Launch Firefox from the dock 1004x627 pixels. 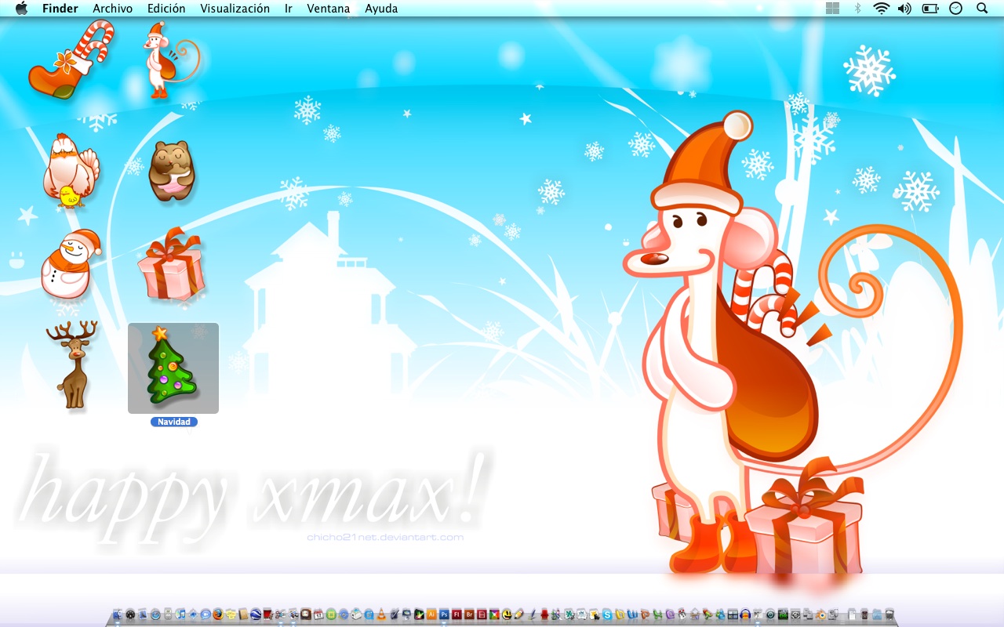(x=217, y=616)
